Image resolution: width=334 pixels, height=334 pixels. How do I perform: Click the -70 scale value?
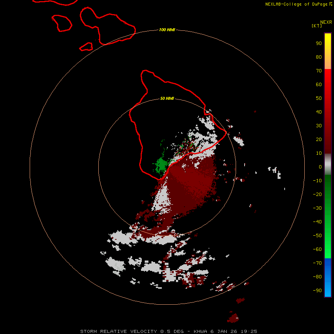coord(317,263)
